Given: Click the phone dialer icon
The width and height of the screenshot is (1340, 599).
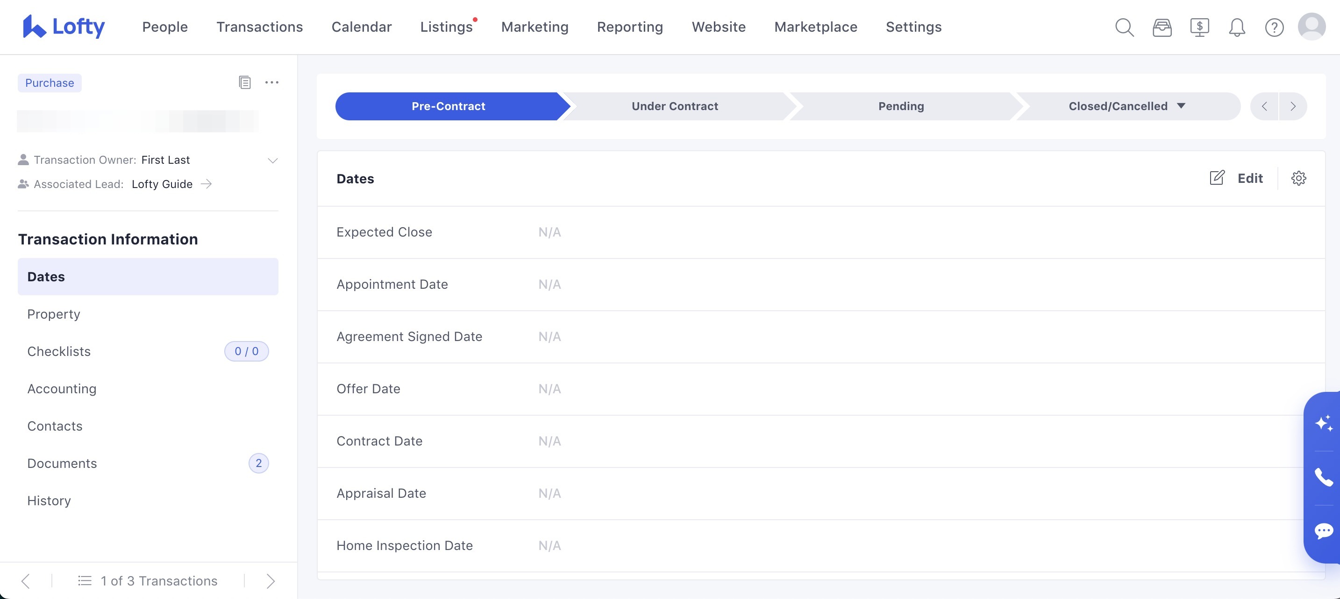Looking at the screenshot, I should pos(1323,477).
